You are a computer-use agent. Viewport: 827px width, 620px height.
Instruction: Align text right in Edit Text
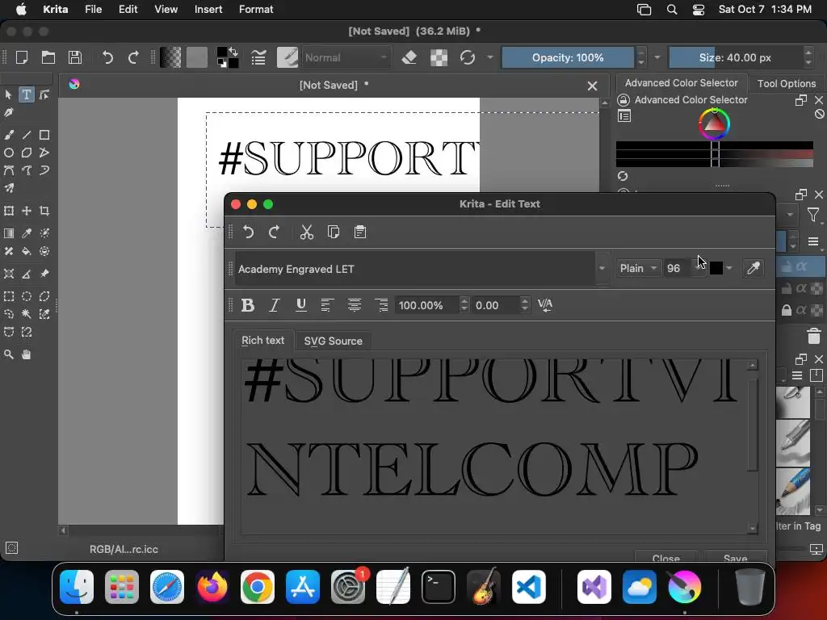pyautogui.click(x=381, y=304)
